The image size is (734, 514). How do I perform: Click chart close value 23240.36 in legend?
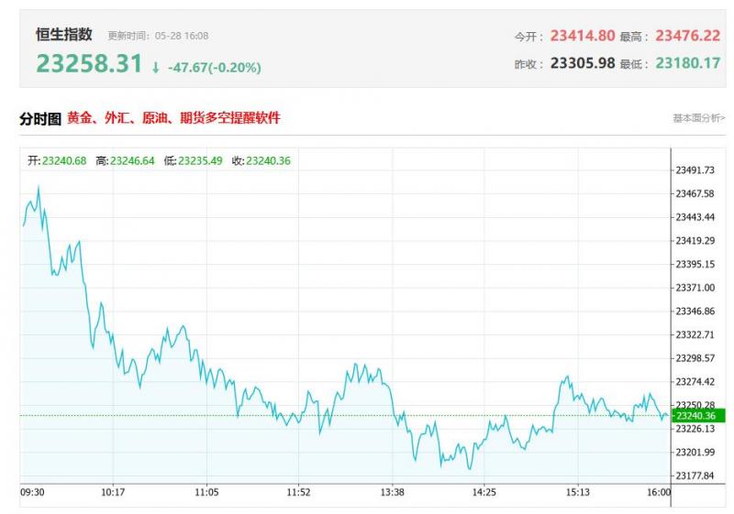[268, 160]
